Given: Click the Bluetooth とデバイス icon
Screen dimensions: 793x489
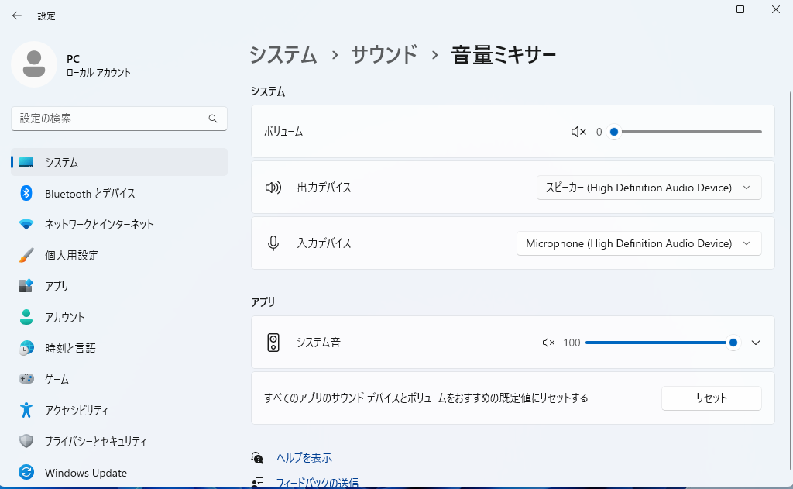Looking at the screenshot, I should pos(26,194).
